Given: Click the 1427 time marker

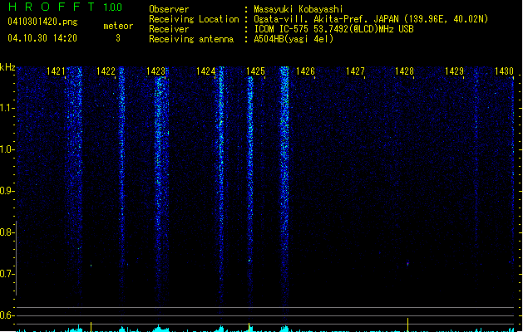Looking at the screenshot, I should click(355, 71).
